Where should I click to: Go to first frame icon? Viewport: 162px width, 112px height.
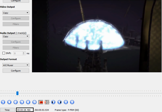pos(66,102)
